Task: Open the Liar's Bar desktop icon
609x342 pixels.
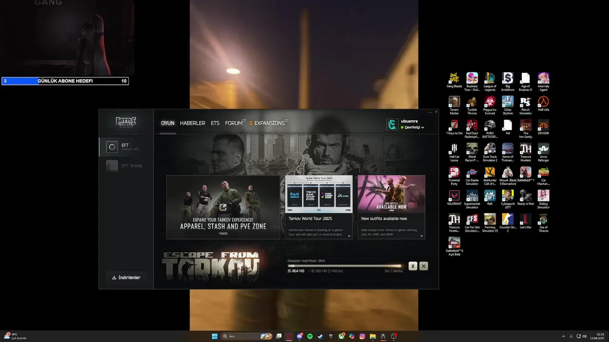Action: [525, 221]
